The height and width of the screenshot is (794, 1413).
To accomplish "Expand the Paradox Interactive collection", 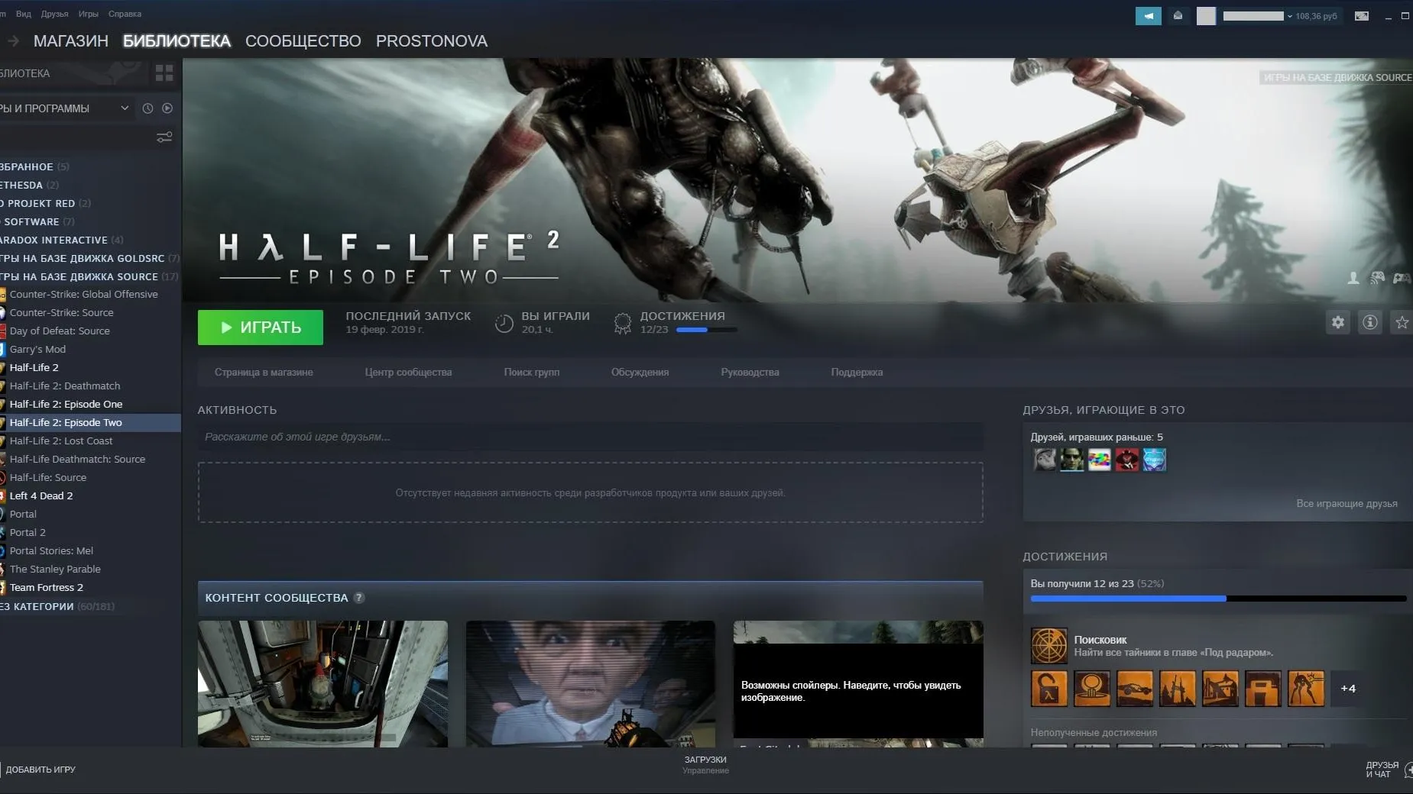I will click(61, 240).
